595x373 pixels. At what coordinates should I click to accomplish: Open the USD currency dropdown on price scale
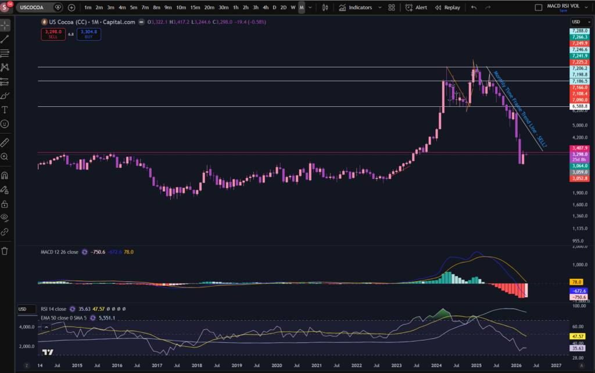click(581, 22)
